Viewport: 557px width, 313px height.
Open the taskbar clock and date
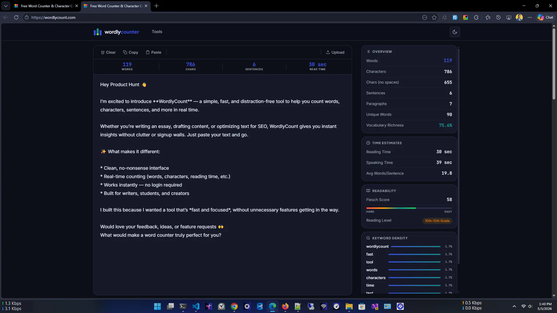(545, 306)
